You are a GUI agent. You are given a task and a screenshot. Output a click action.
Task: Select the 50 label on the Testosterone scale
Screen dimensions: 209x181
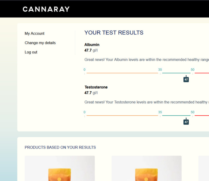(193, 112)
